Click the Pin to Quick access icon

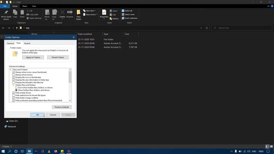coord(6,12)
